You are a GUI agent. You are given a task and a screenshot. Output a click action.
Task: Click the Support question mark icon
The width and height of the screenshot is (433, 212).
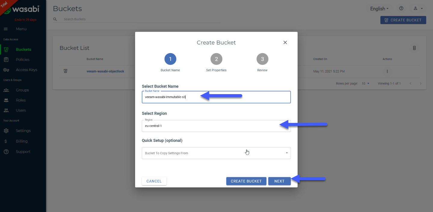(6, 152)
